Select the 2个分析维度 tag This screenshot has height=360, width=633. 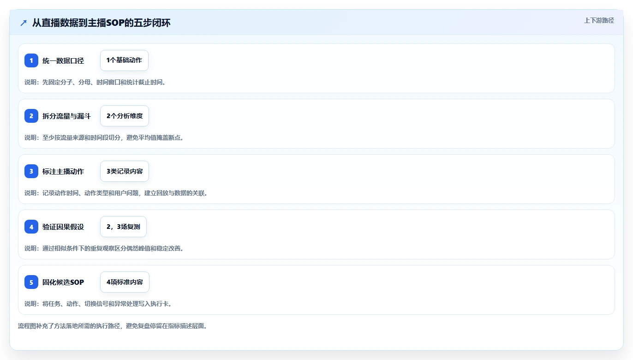(x=125, y=116)
